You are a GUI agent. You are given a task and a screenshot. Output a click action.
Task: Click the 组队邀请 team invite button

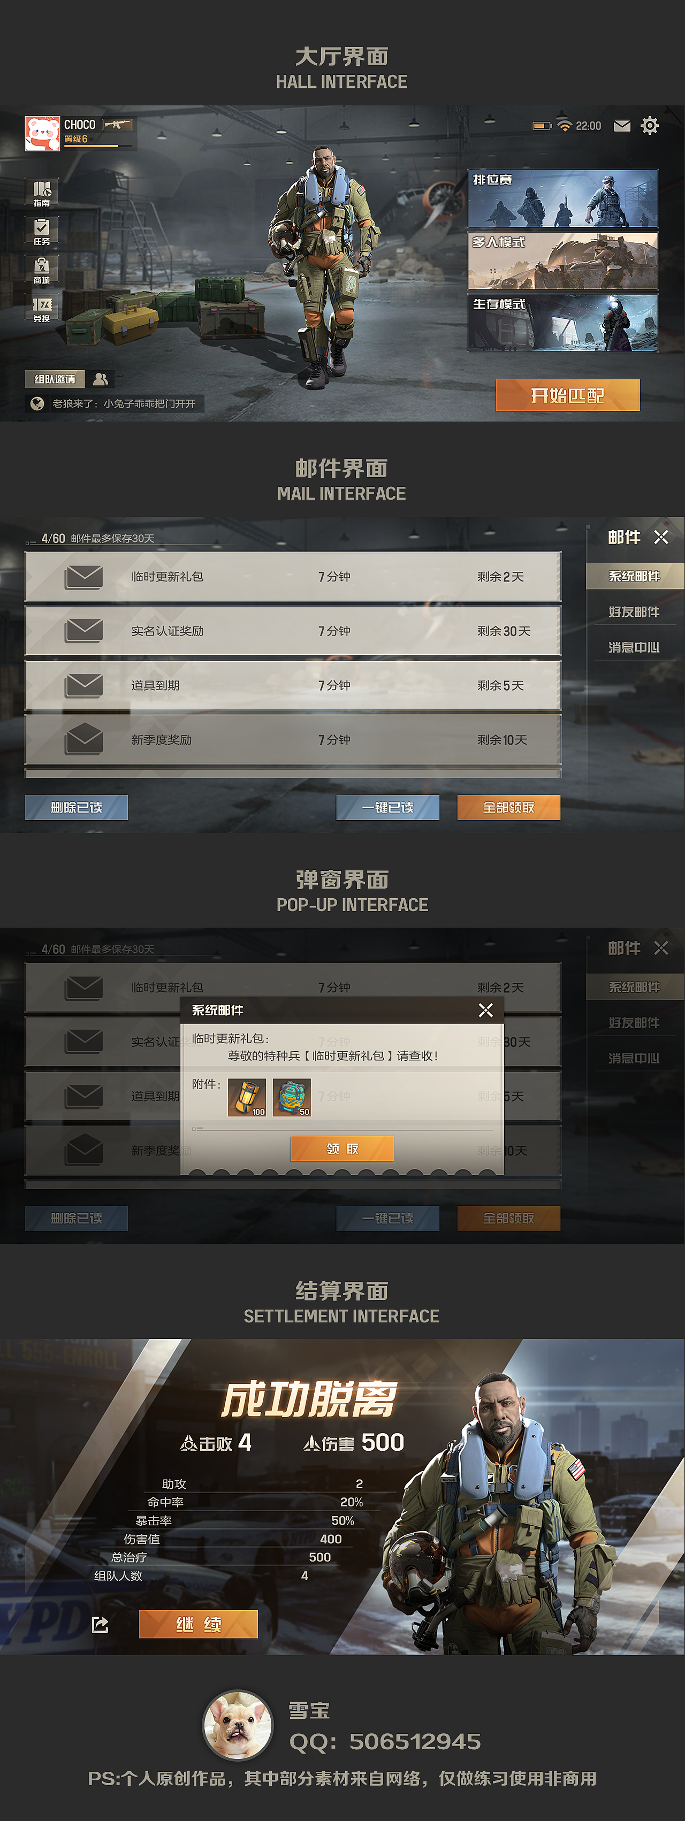tap(55, 379)
